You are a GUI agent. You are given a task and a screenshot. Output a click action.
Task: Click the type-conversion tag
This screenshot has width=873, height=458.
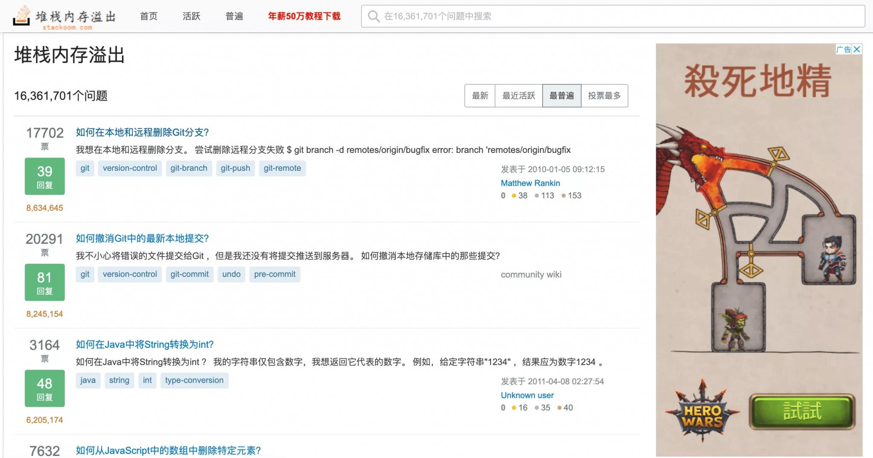[x=194, y=380]
